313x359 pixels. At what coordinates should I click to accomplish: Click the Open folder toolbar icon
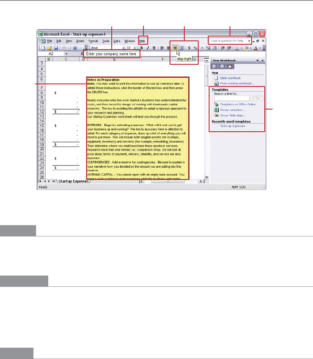tap(50, 48)
